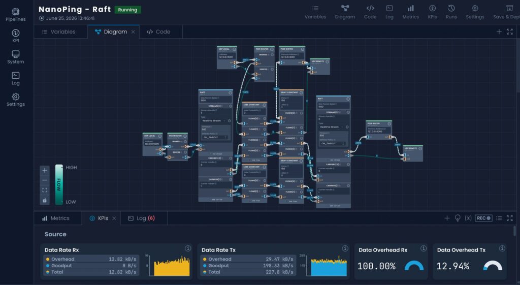
Task: Toggle the REC recording switch
Action: click(x=483, y=218)
